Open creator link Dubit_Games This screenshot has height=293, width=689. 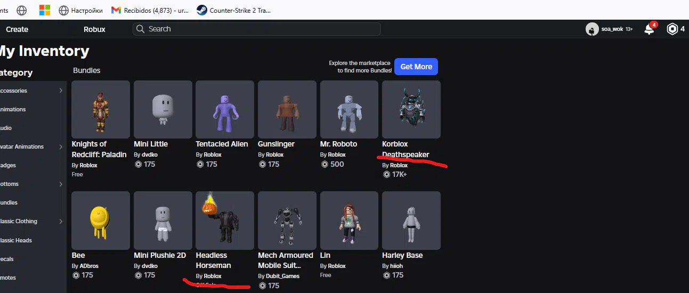(x=282, y=276)
